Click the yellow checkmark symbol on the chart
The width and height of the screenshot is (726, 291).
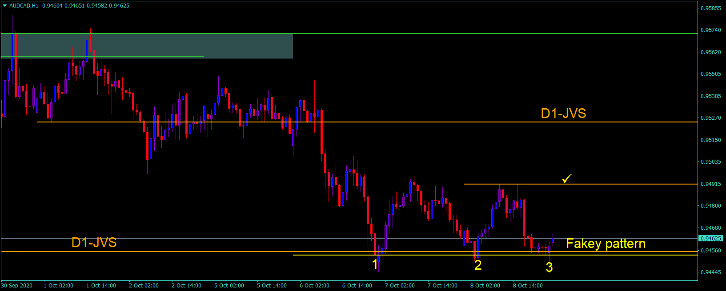[567, 178]
